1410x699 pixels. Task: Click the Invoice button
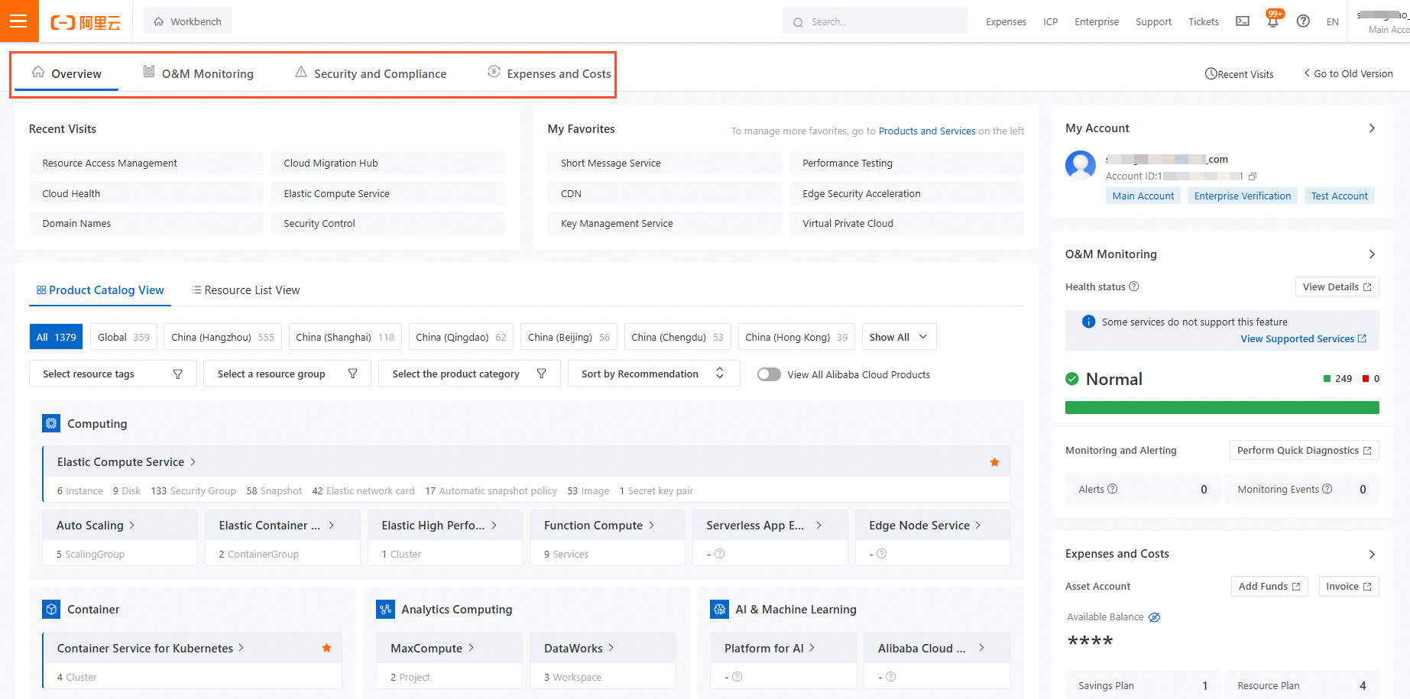point(1349,586)
